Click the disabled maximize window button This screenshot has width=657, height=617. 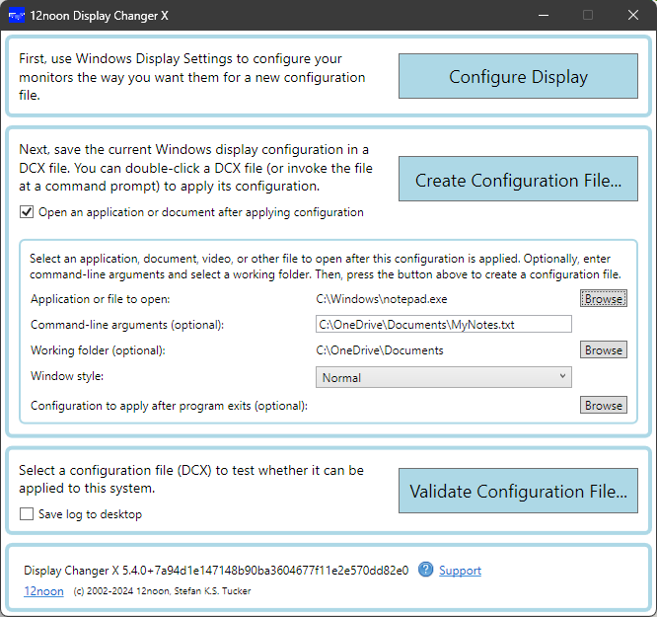click(588, 16)
